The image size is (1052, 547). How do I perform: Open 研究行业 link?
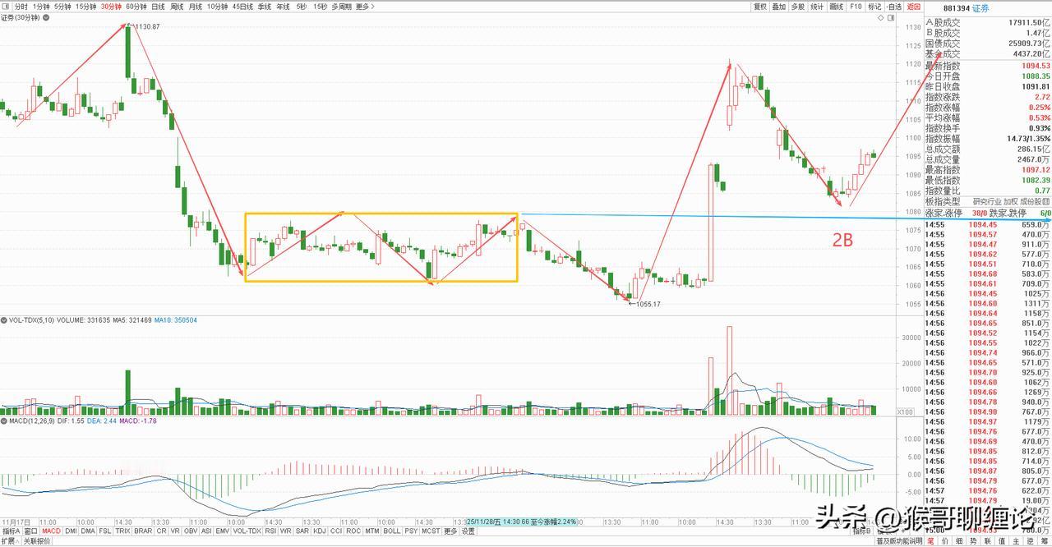(x=986, y=201)
